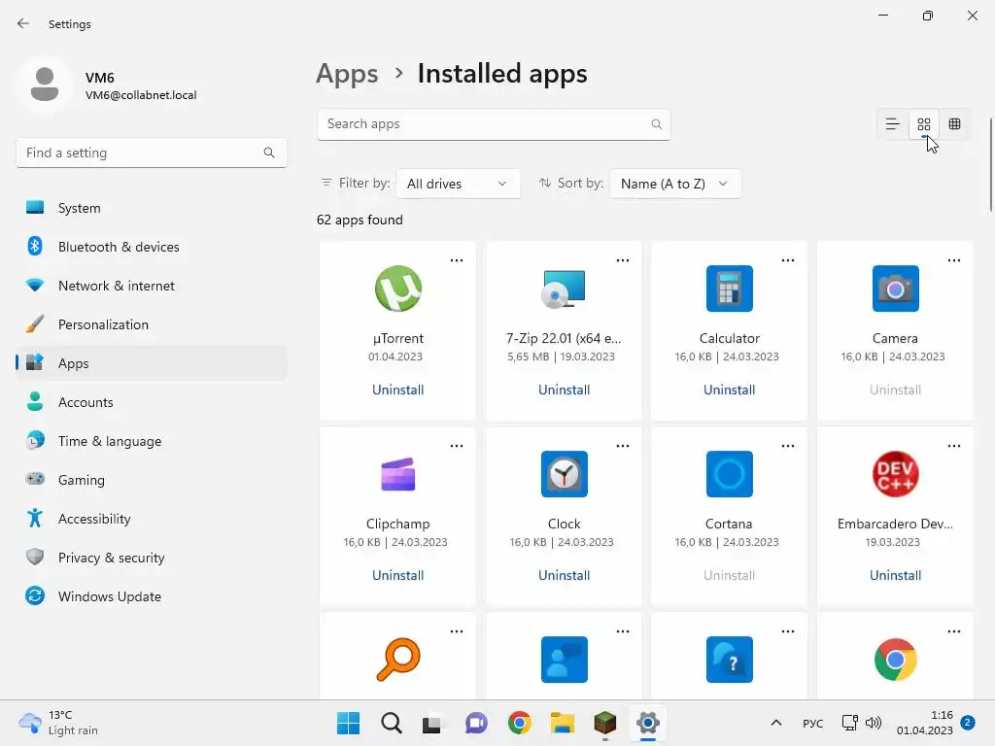Screen dimensions: 995x746
Task: Open clock and date in system tray
Action: [x=925, y=723]
